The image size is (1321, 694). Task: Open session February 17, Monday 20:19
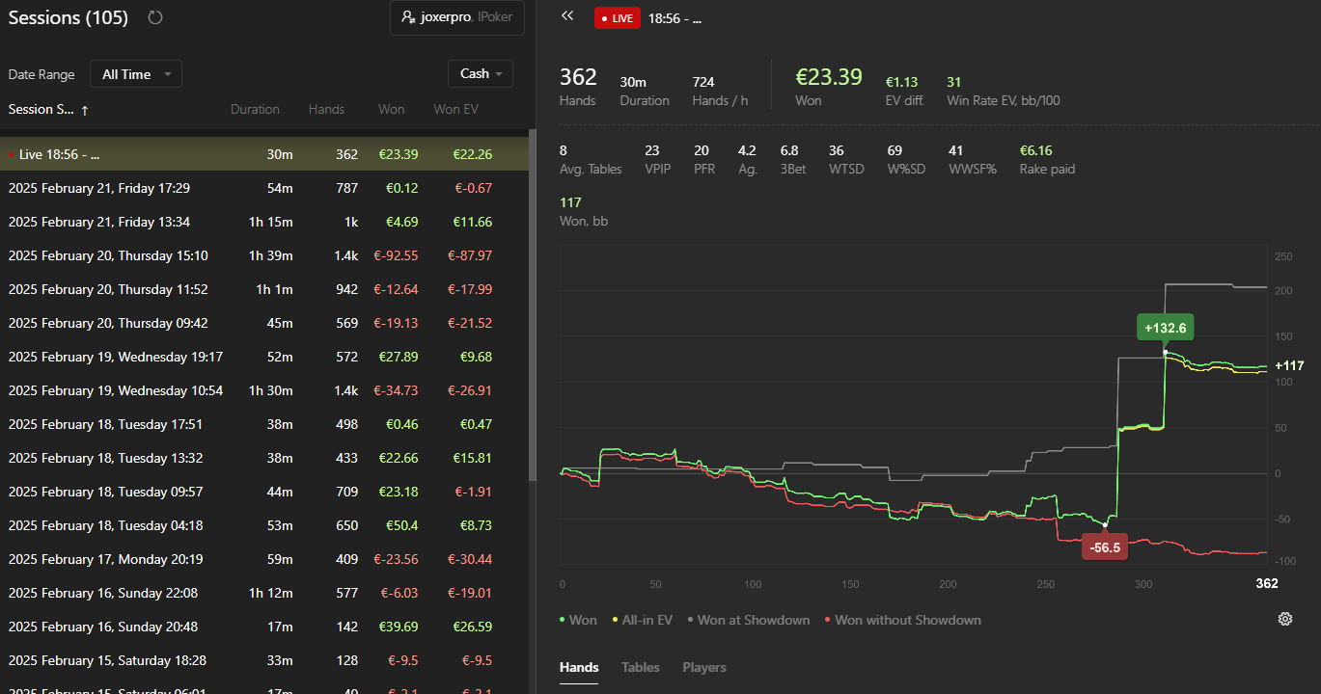tap(264, 559)
